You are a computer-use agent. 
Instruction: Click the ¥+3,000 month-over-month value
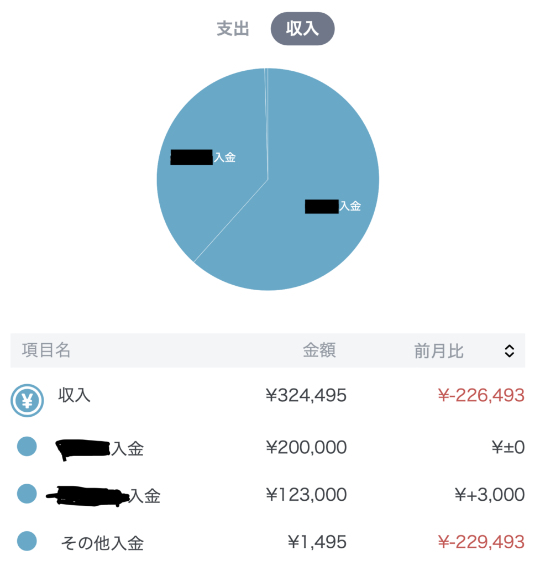point(489,495)
